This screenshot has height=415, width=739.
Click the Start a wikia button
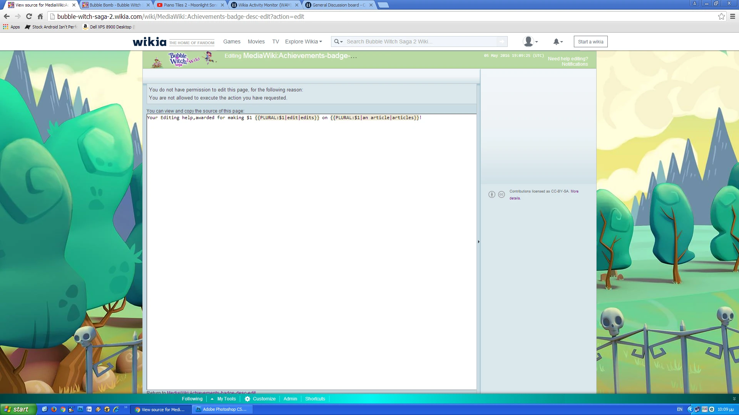pyautogui.click(x=590, y=41)
